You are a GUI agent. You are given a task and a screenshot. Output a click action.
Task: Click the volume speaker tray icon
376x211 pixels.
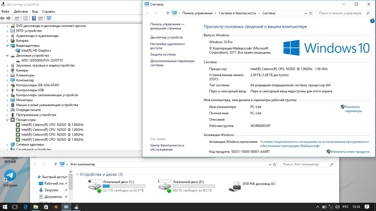(x=337, y=207)
